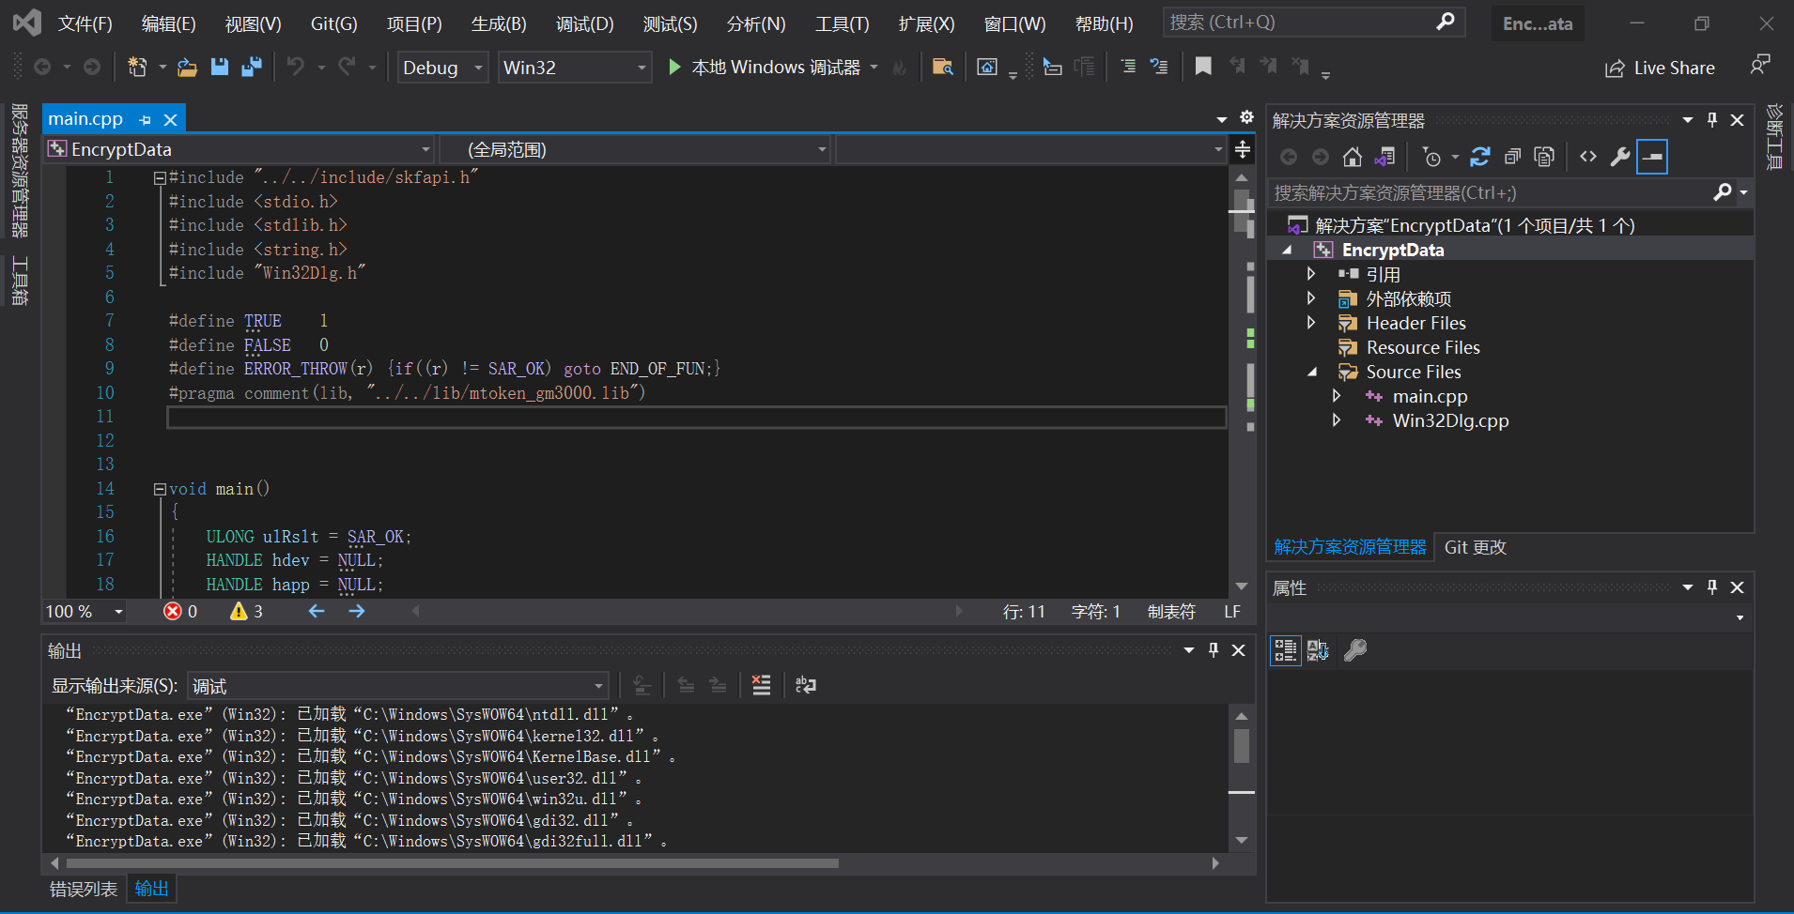1794x914 pixels.
Task: Click the Uncomment Selection lines icon
Action: 1159,67
